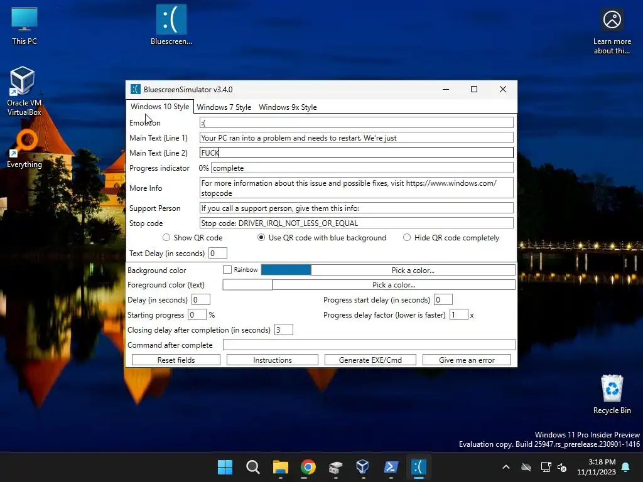Viewport: 643px width, 482px height.
Task: Open PowerShell from taskbar
Action: tap(391, 467)
